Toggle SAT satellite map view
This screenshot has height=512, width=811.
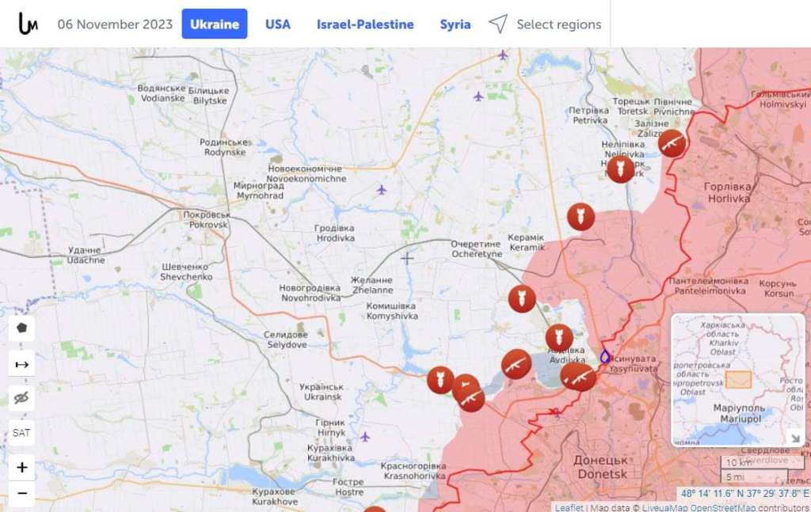(x=21, y=433)
